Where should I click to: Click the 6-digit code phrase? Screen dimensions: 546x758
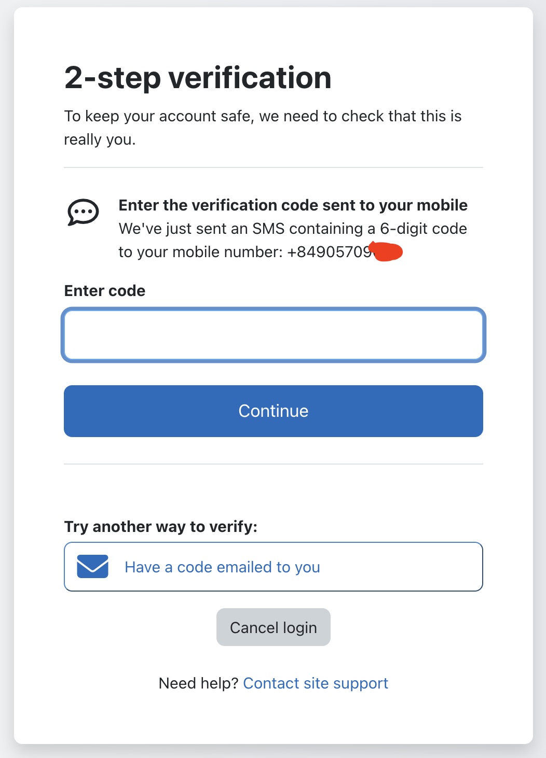424,229
